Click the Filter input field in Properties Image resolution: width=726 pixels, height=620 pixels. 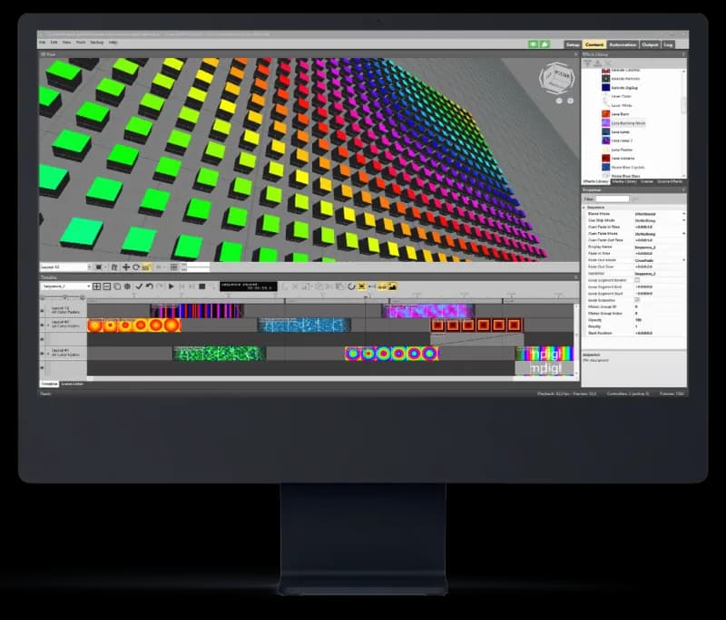[x=612, y=199]
